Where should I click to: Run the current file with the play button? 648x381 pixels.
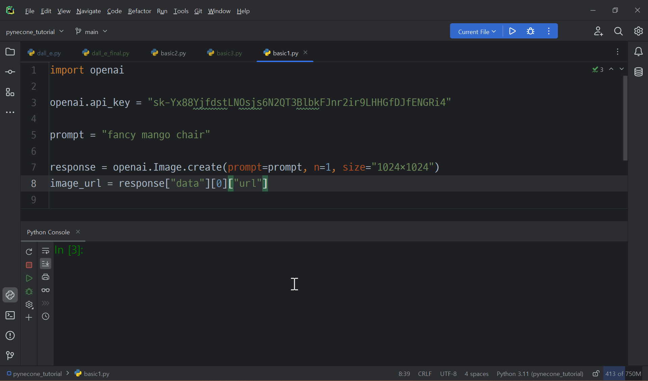512,31
